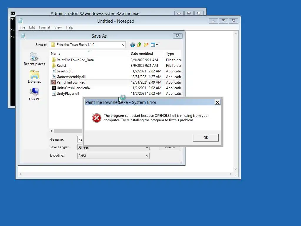The image size is (301, 226).
Task: Open Notepad Help menu
Action: (69, 27)
